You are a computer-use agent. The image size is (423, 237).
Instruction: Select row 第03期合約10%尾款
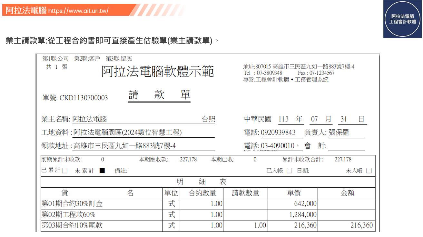208,225
